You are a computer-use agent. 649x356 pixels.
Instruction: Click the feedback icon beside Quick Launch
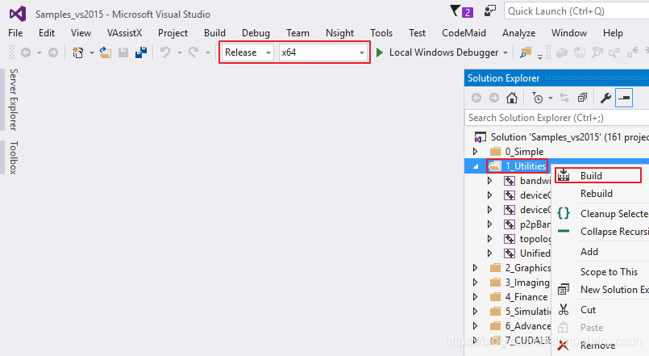pyautogui.click(x=490, y=11)
